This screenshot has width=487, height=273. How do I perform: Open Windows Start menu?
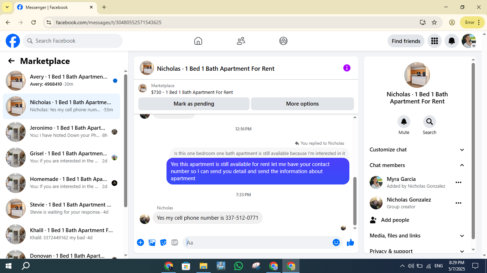click(8, 266)
